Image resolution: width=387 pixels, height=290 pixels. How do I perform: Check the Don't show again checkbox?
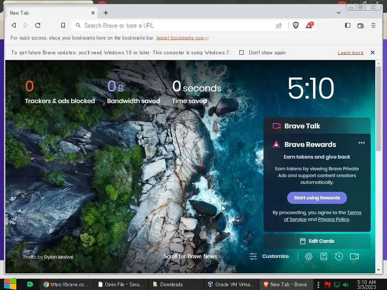[241, 52]
